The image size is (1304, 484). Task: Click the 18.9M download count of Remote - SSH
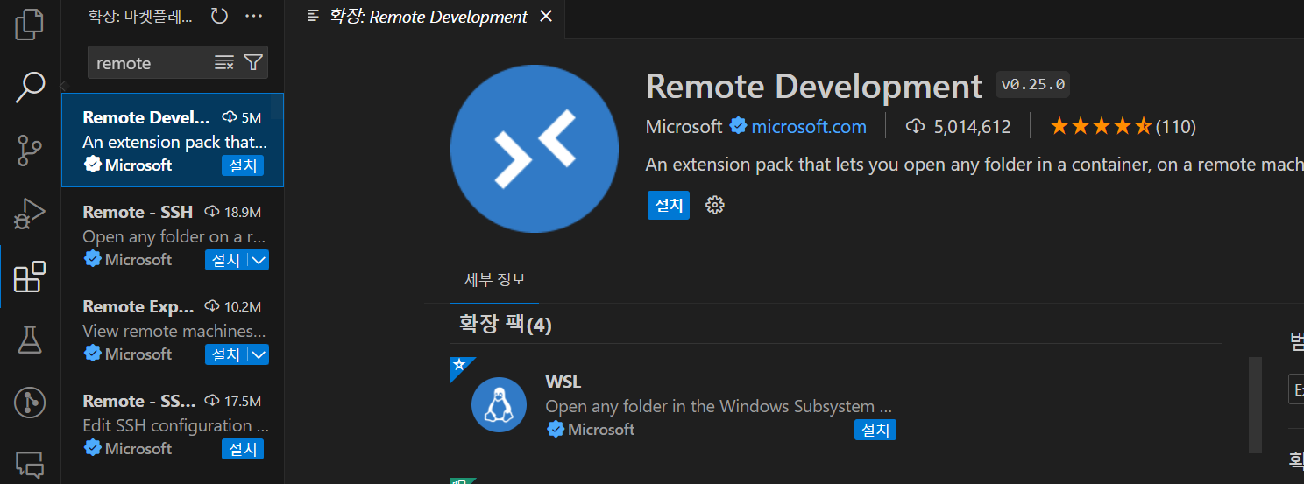pos(233,212)
